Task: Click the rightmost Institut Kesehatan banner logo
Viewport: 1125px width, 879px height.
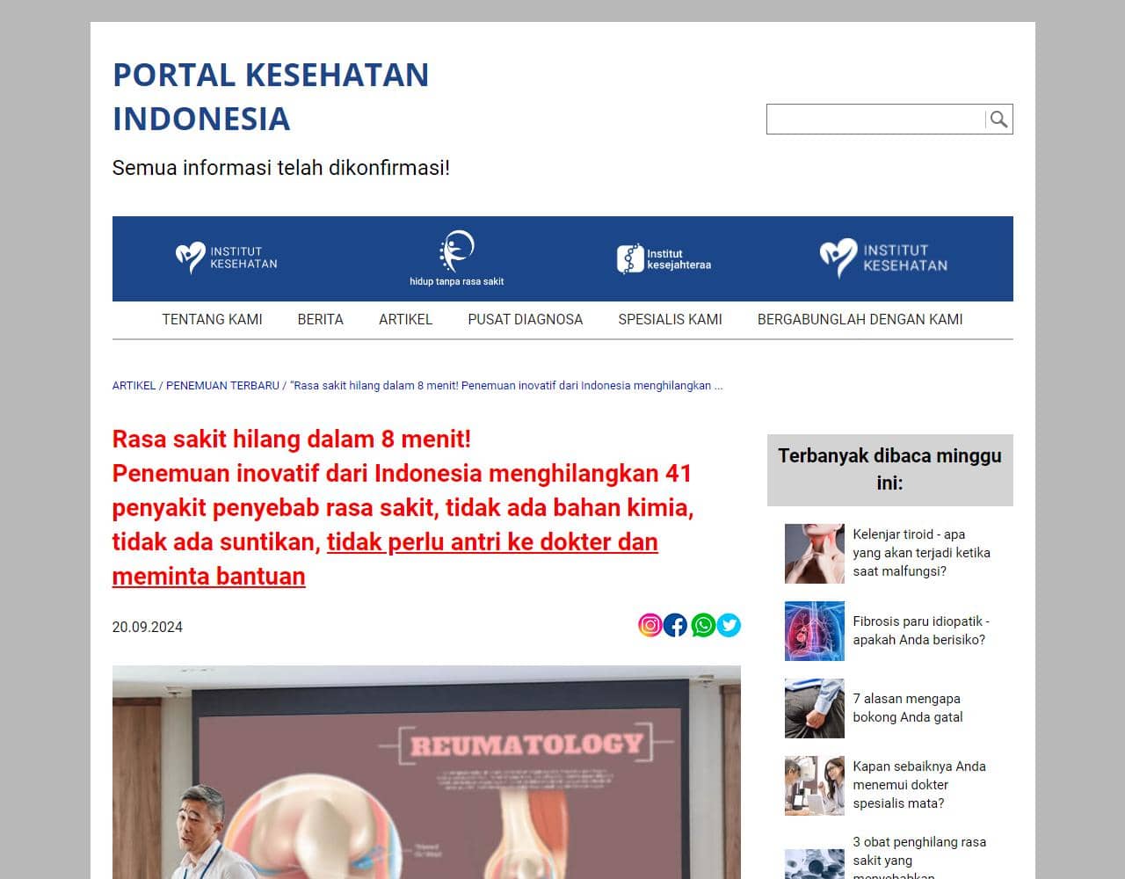Action: 883,258
